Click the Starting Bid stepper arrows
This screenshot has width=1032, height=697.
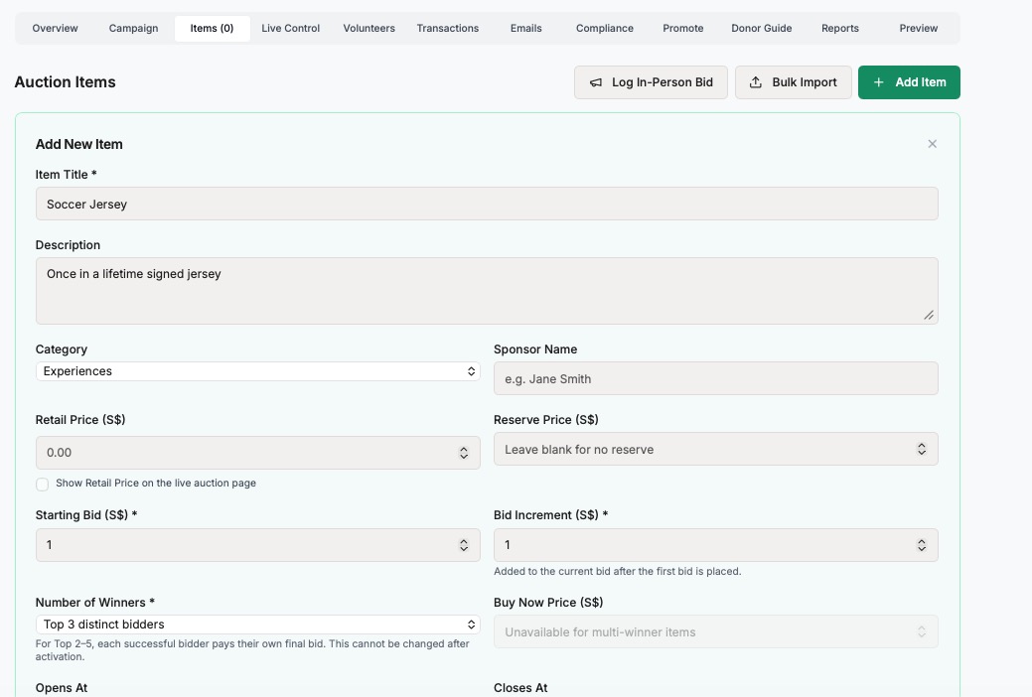(463, 545)
